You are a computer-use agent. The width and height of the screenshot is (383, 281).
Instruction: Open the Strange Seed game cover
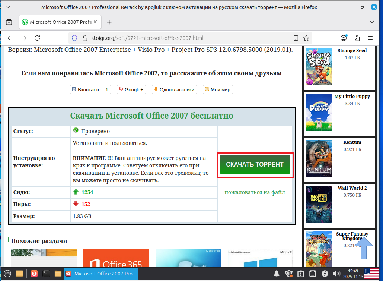tap(319, 67)
